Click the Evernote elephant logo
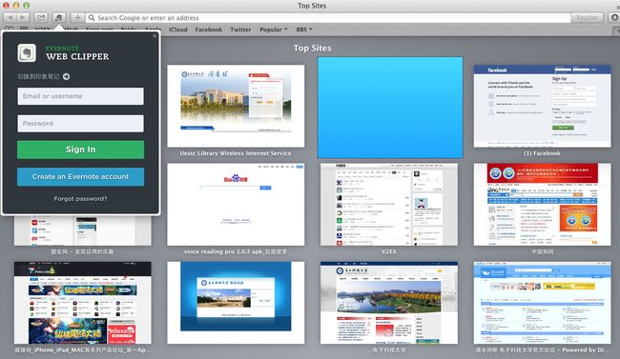The height and width of the screenshot is (359, 620). (27, 53)
